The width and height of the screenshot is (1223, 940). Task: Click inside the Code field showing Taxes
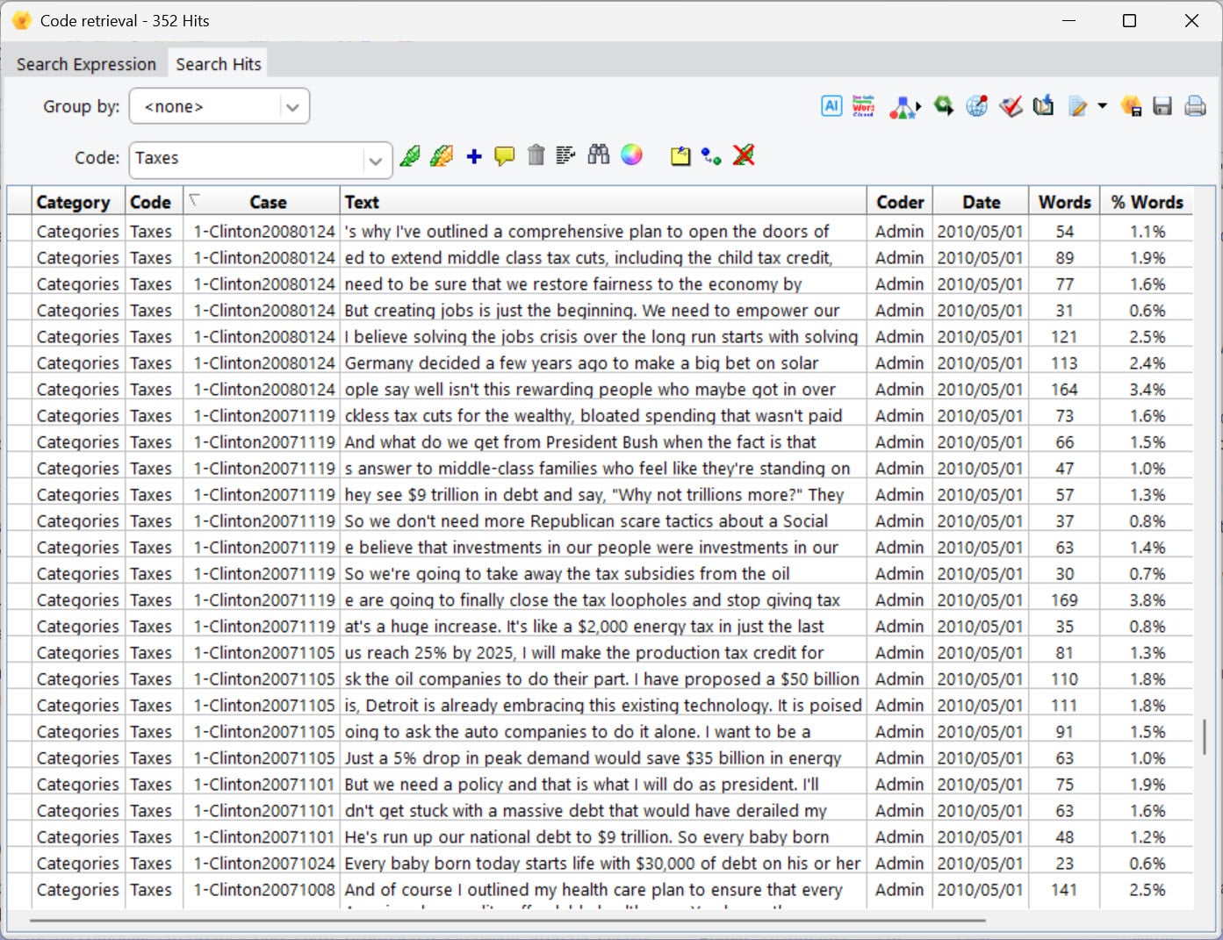(247, 159)
